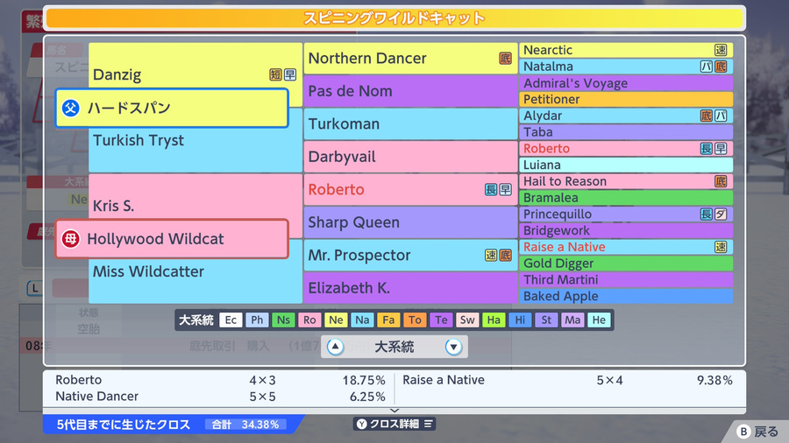The image size is (789, 443).
Task: Click the blue 父 sire icon beside ハードスパン
Action: [x=71, y=108]
